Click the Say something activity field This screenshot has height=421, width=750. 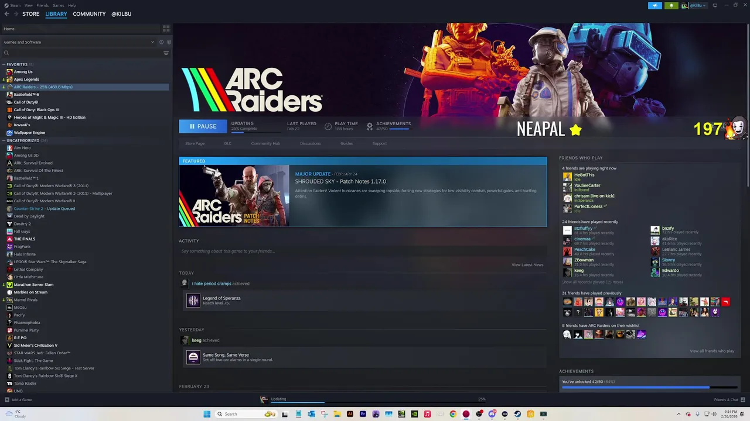tap(363, 251)
